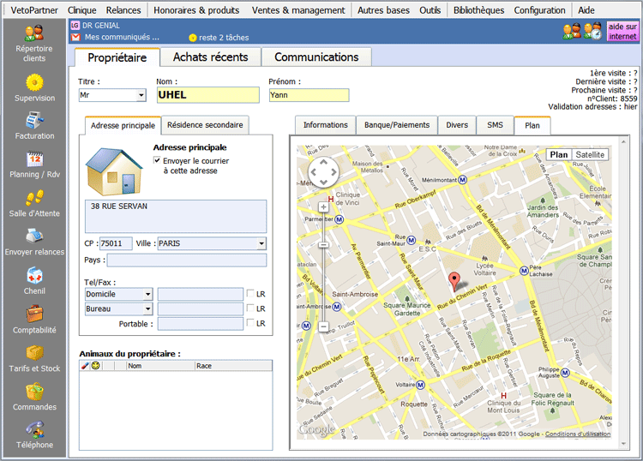The image size is (643, 461).
Task: Check the LR box for Portable
Action: pyautogui.click(x=249, y=323)
